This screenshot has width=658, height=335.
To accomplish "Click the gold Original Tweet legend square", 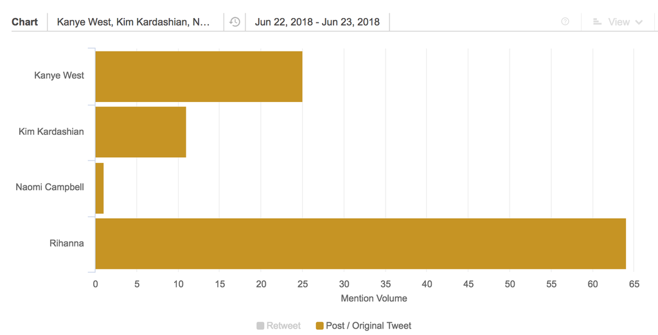I will [x=320, y=326].
